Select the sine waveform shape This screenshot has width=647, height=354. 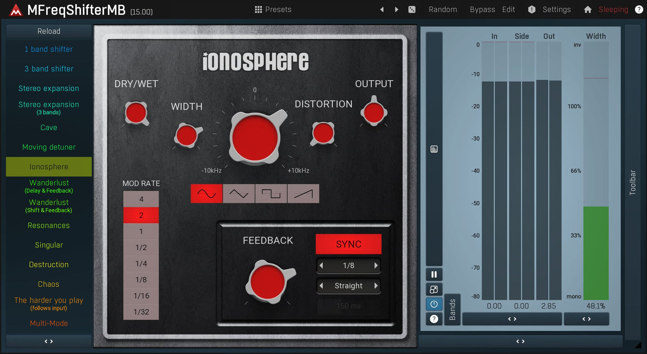pyautogui.click(x=206, y=193)
